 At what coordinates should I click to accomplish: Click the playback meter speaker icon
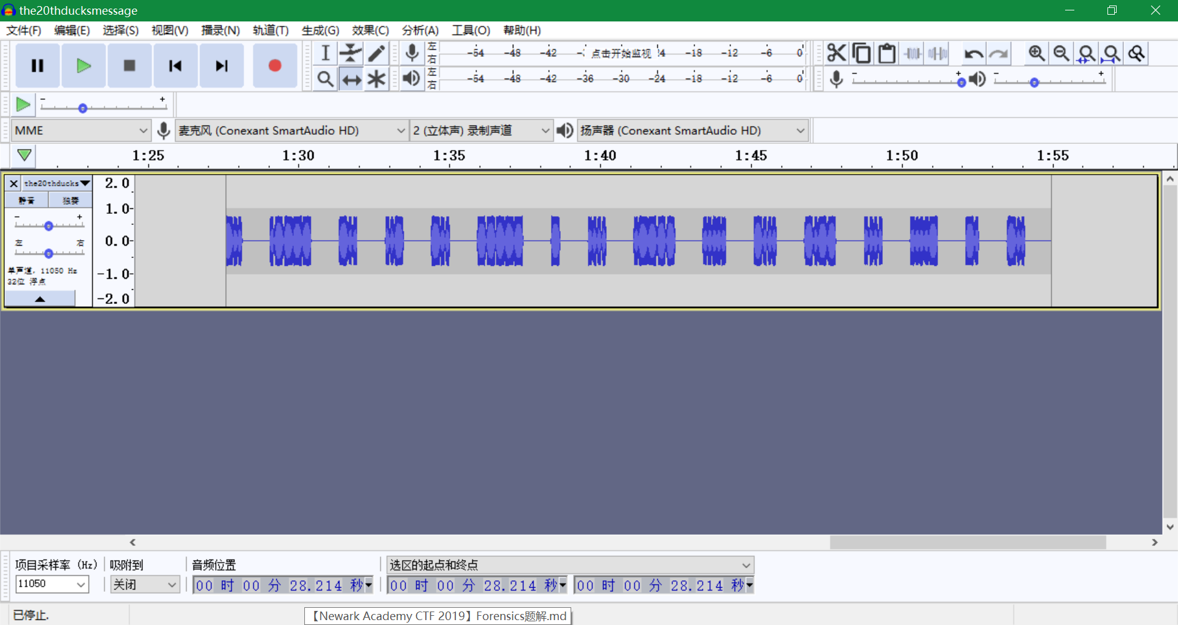click(x=412, y=78)
